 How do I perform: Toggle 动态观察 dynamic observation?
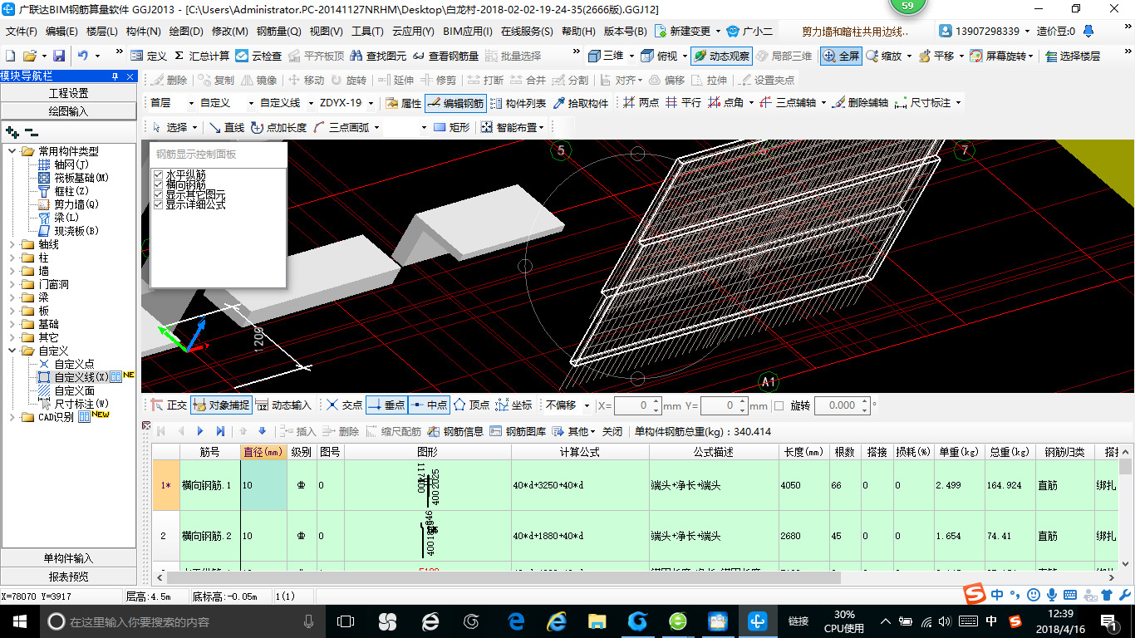point(721,56)
